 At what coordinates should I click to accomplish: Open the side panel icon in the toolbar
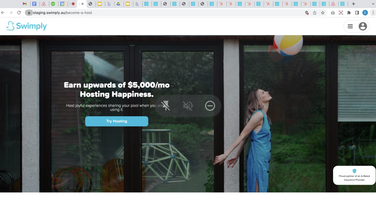[357, 13]
